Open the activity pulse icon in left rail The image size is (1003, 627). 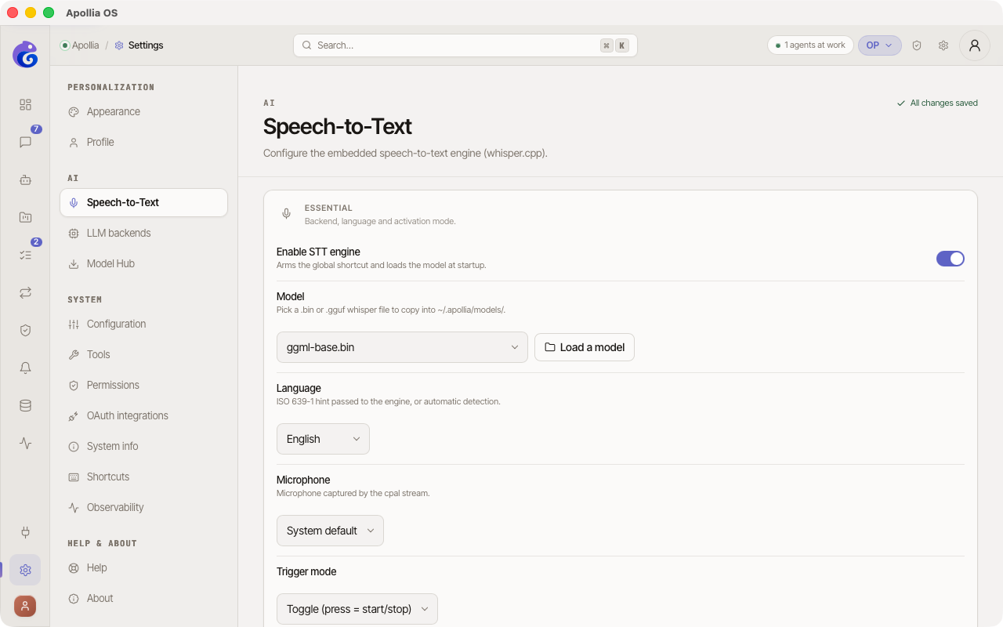click(x=25, y=443)
